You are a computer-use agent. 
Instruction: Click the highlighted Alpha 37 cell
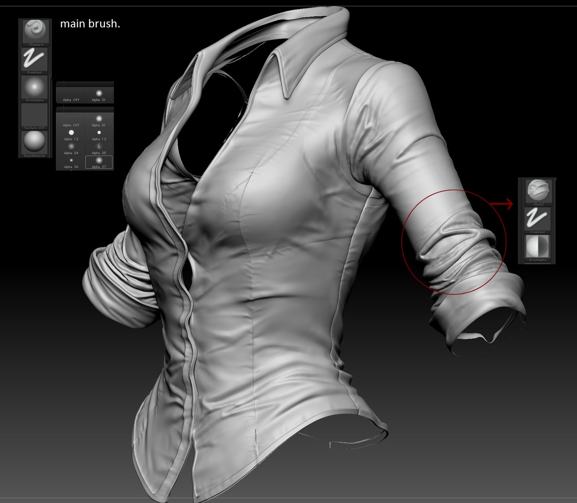coord(99,163)
